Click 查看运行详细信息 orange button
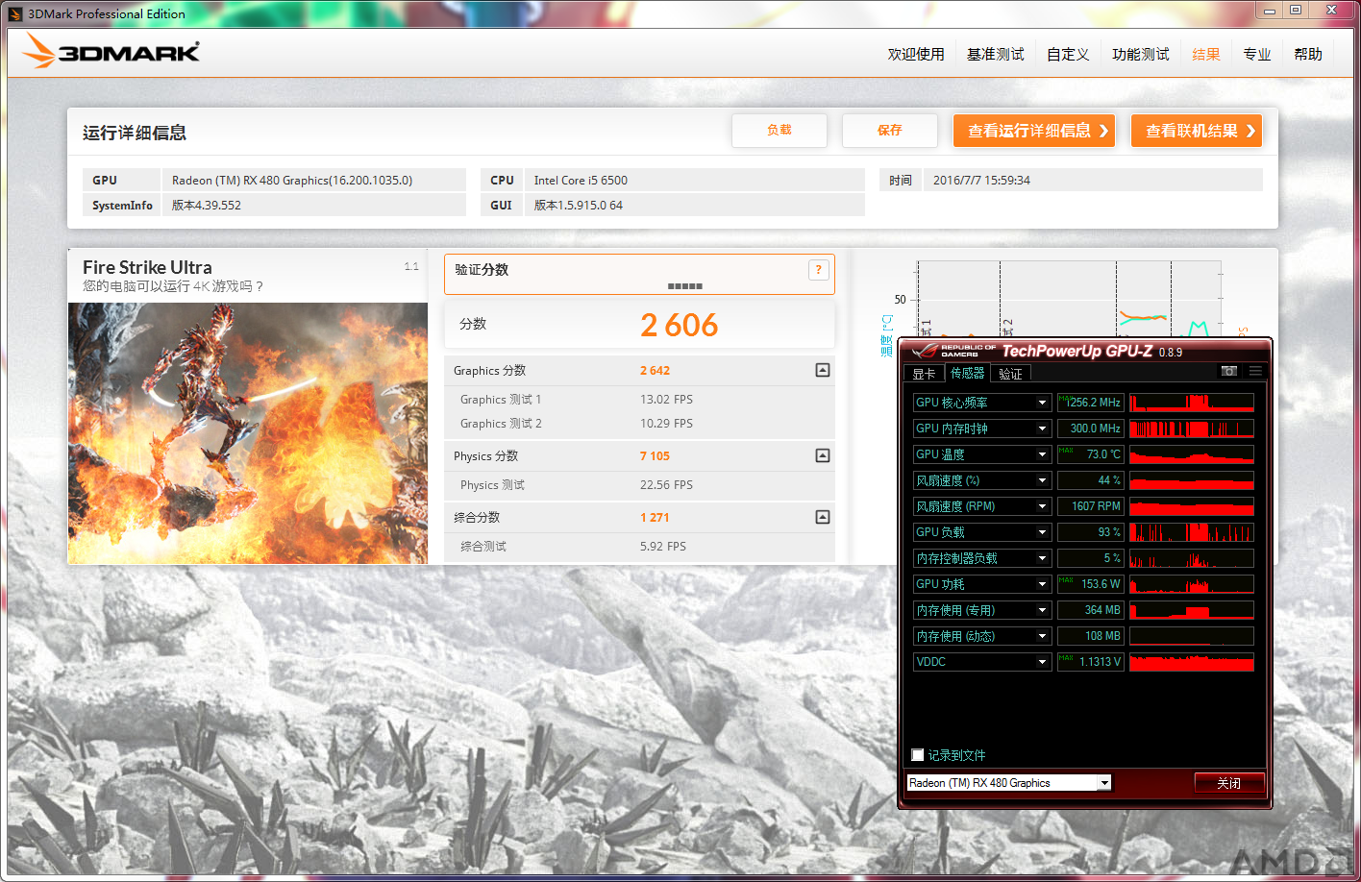Screen dimensions: 1361x882 [1034, 131]
